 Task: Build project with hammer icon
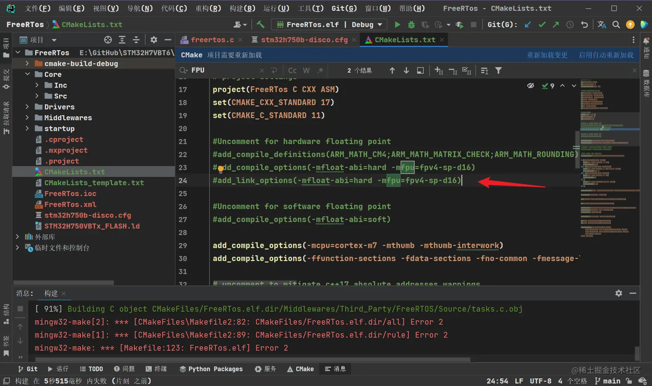click(x=260, y=25)
